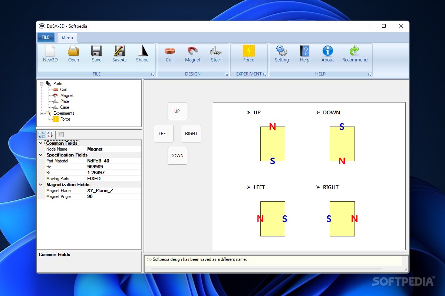445x296 pixels.
Task: Show the About information icon
Action: (327, 51)
